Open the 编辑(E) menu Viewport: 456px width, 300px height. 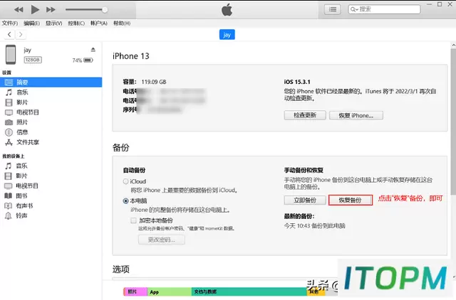pyautogui.click(x=31, y=23)
